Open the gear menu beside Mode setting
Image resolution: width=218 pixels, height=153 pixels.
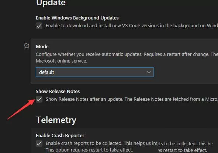27,46
